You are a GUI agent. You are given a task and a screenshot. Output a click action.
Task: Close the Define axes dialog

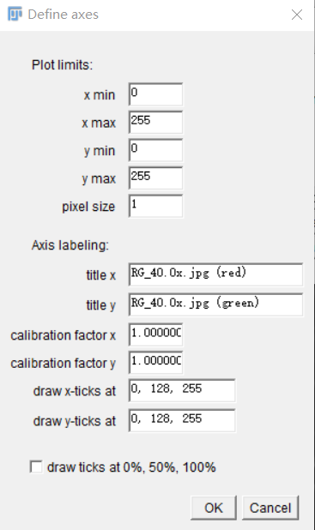pyautogui.click(x=297, y=15)
